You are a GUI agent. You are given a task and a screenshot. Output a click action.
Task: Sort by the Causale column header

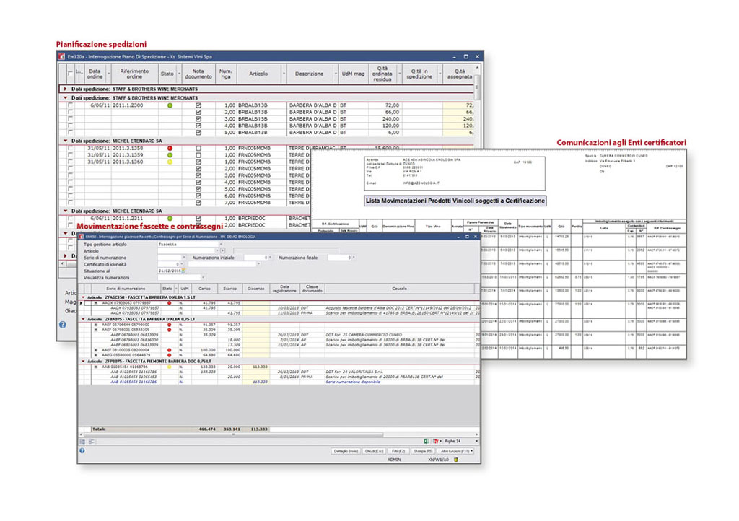click(x=399, y=289)
